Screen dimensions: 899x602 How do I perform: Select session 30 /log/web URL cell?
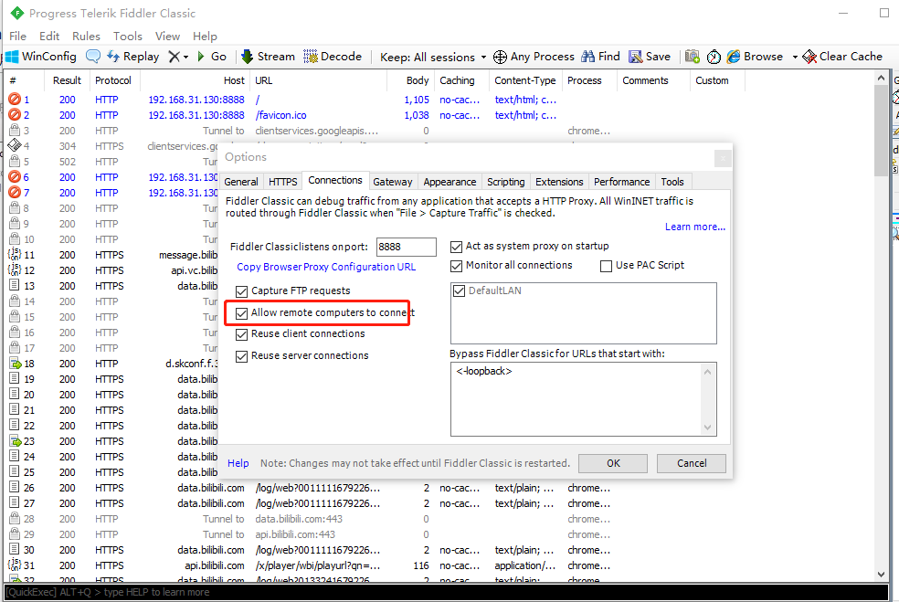pos(318,550)
